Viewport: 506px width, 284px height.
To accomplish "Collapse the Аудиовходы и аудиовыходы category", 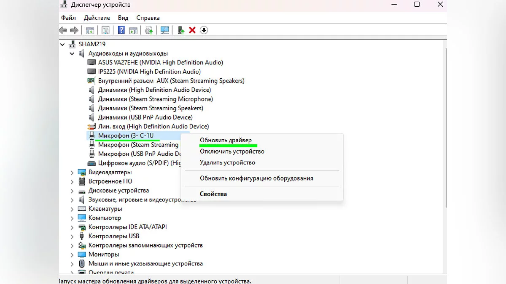I will [73, 53].
